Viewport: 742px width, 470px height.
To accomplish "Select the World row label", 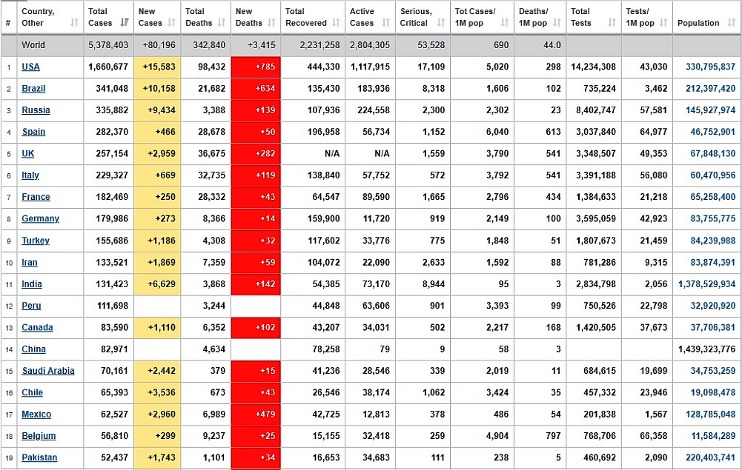I will pos(33,45).
